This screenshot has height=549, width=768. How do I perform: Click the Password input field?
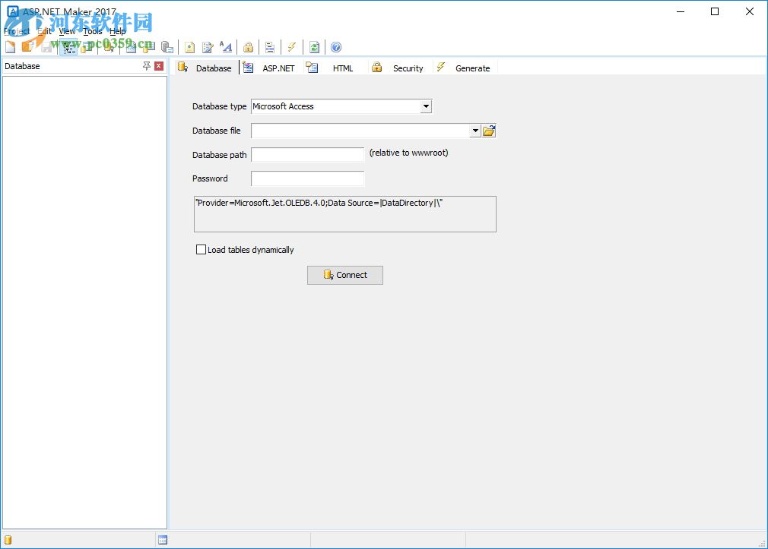[307, 178]
